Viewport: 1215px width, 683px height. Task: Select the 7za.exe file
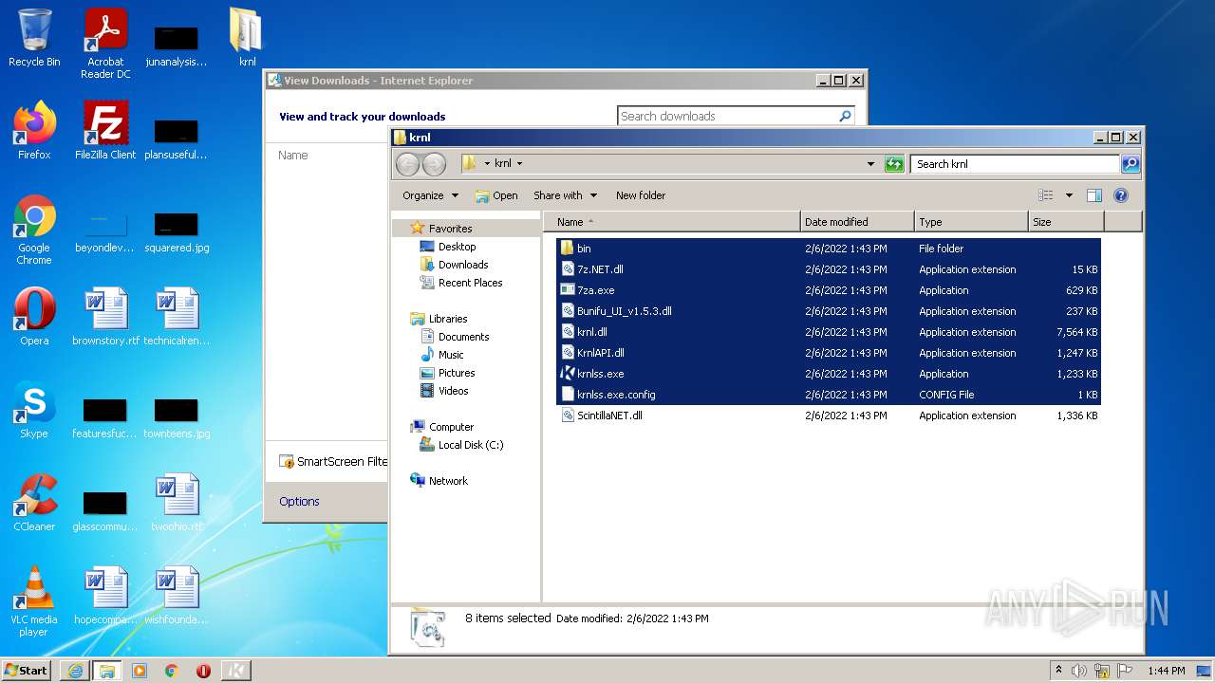click(828, 290)
